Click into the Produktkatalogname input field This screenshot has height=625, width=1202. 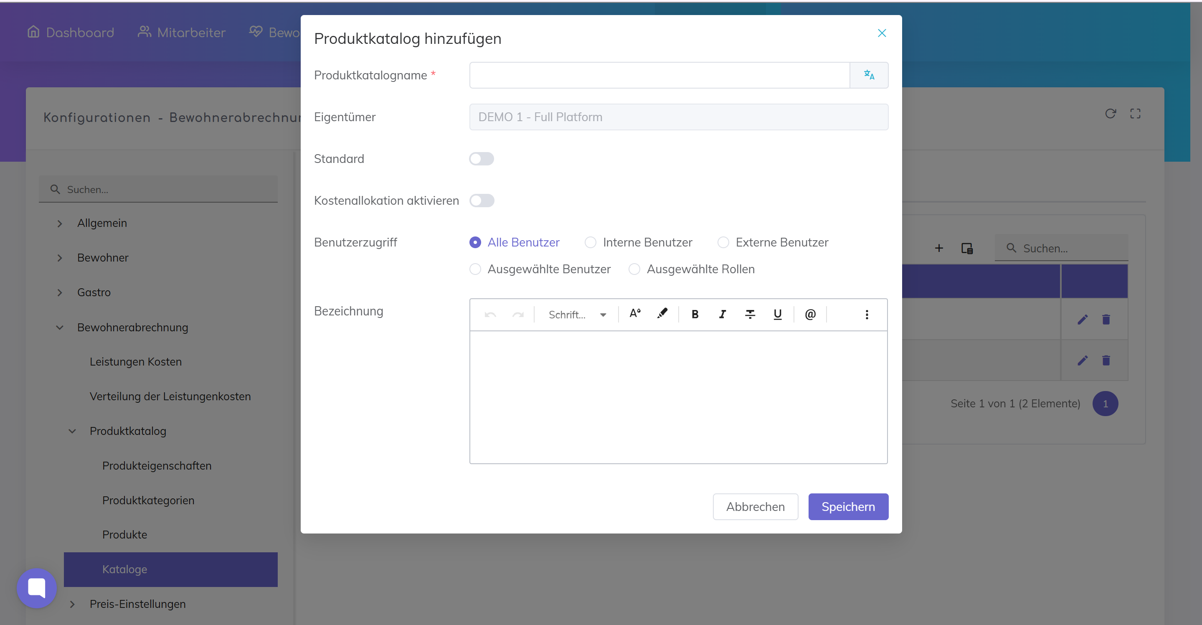coord(659,75)
